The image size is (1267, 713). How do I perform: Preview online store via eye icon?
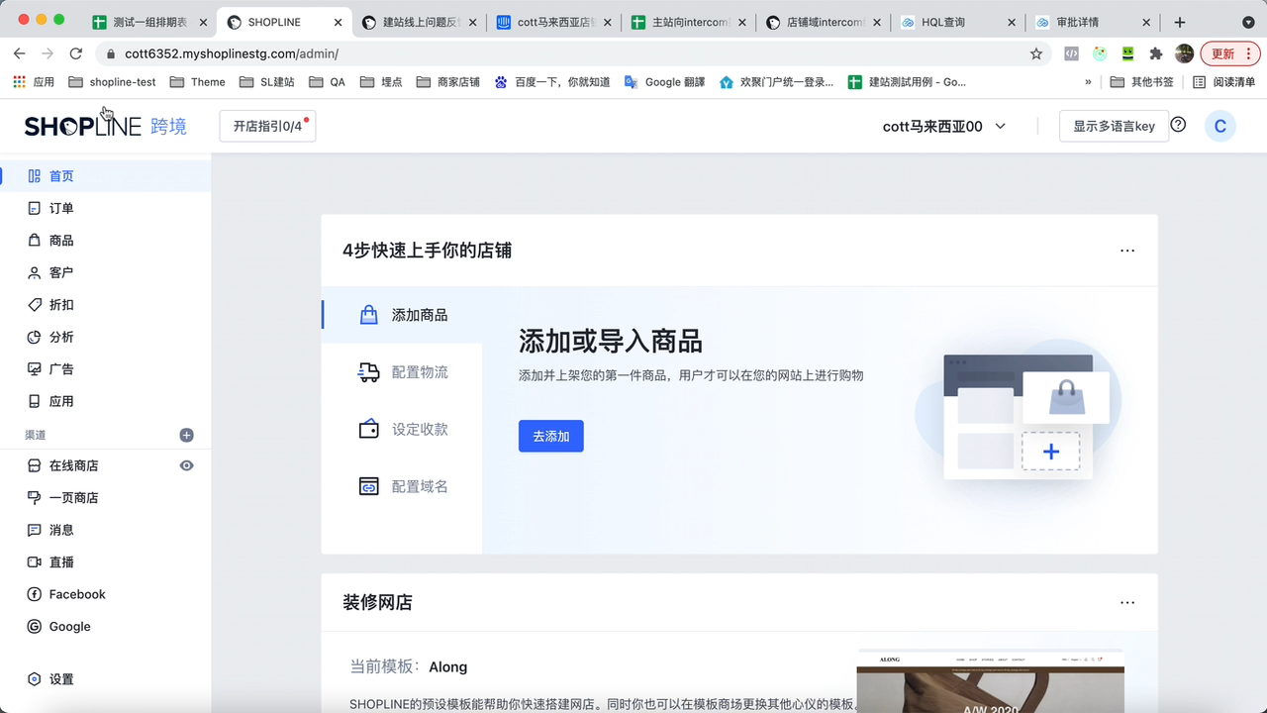pyautogui.click(x=186, y=465)
